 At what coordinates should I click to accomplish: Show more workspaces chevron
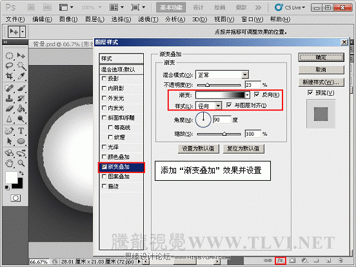(x=258, y=8)
